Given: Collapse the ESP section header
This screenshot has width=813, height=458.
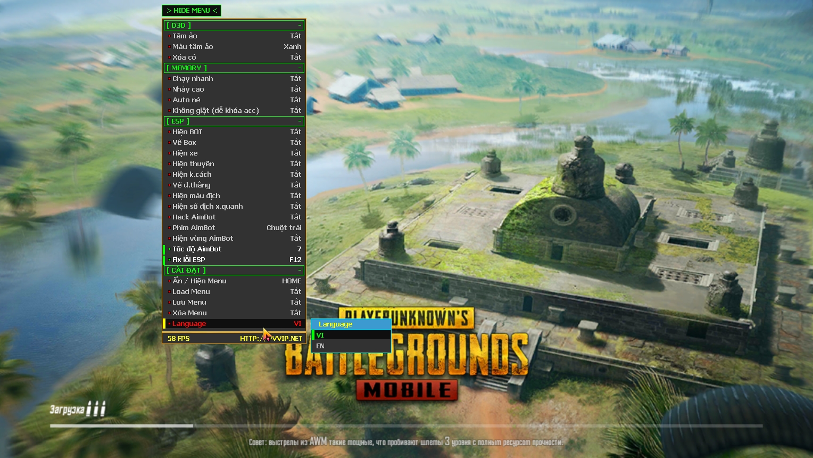Looking at the screenshot, I should coord(234,121).
